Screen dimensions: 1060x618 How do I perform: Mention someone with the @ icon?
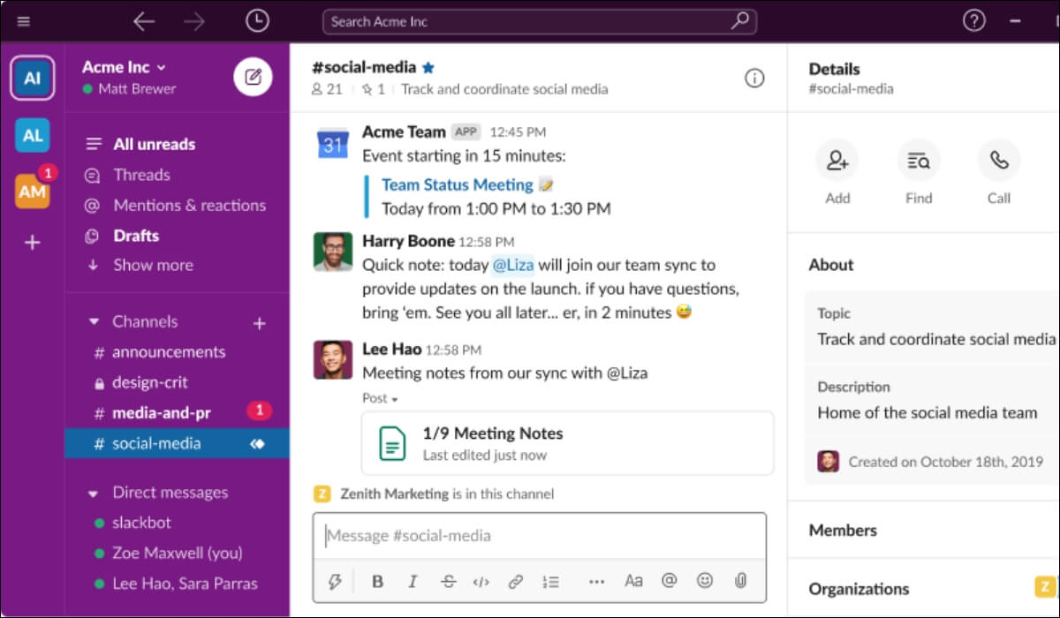click(x=669, y=581)
